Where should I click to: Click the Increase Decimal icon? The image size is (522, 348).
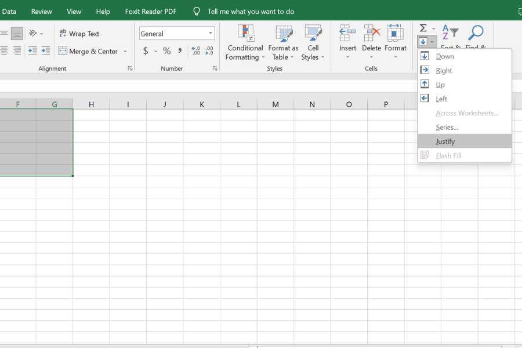point(195,51)
